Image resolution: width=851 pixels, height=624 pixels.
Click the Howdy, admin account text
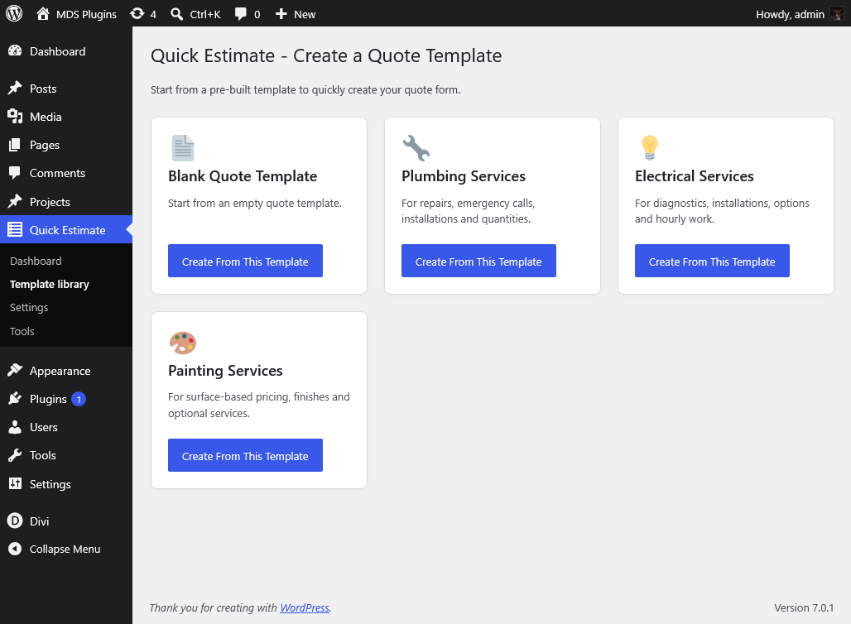791,15
